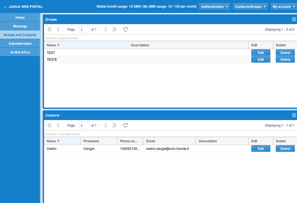Open the Home sidebar item

click(20, 17)
